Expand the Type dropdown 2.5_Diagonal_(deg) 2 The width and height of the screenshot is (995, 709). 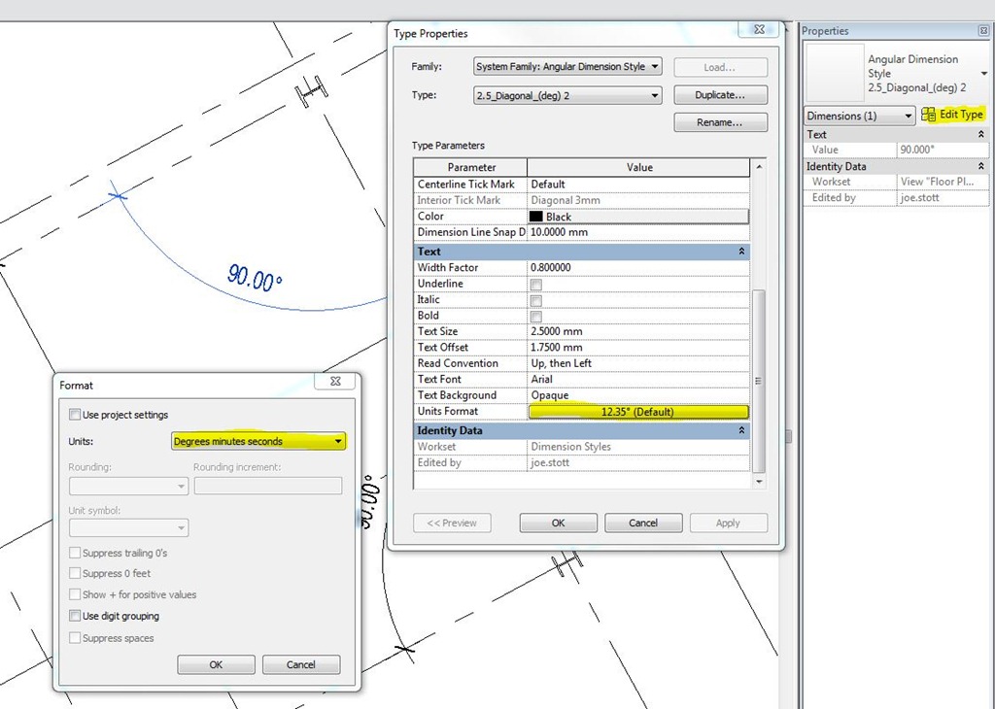click(x=567, y=95)
